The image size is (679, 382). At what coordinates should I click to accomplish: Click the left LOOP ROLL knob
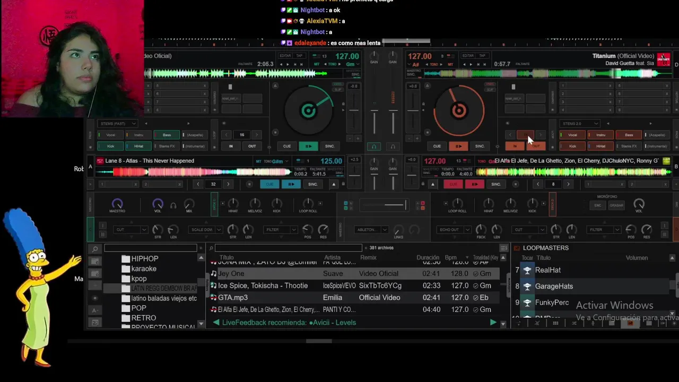pos(308,203)
